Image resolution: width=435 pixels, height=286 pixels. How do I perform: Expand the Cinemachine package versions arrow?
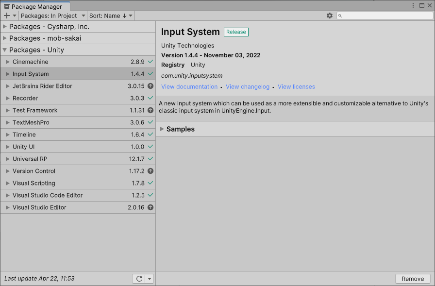tap(7, 62)
